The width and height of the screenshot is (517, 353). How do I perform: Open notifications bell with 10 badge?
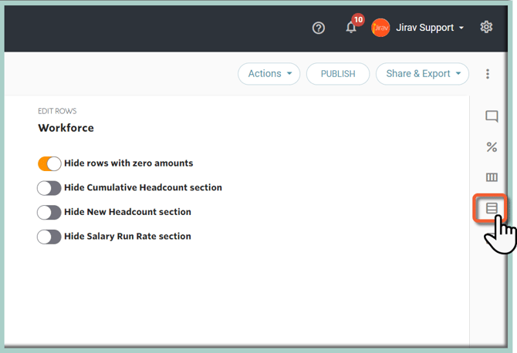[x=351, y=28]
